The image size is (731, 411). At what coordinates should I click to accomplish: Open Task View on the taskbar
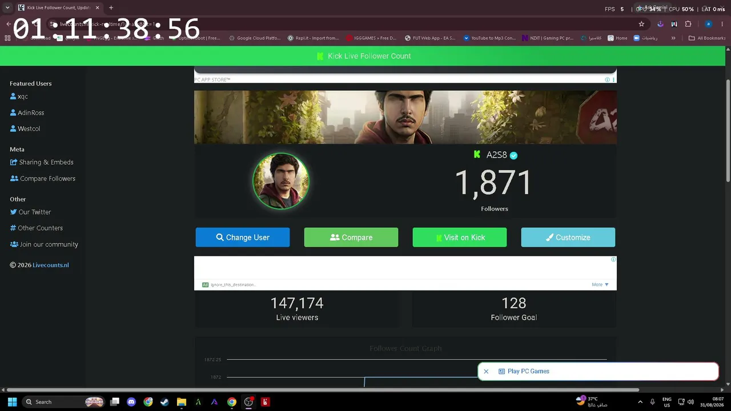(115, 402)
